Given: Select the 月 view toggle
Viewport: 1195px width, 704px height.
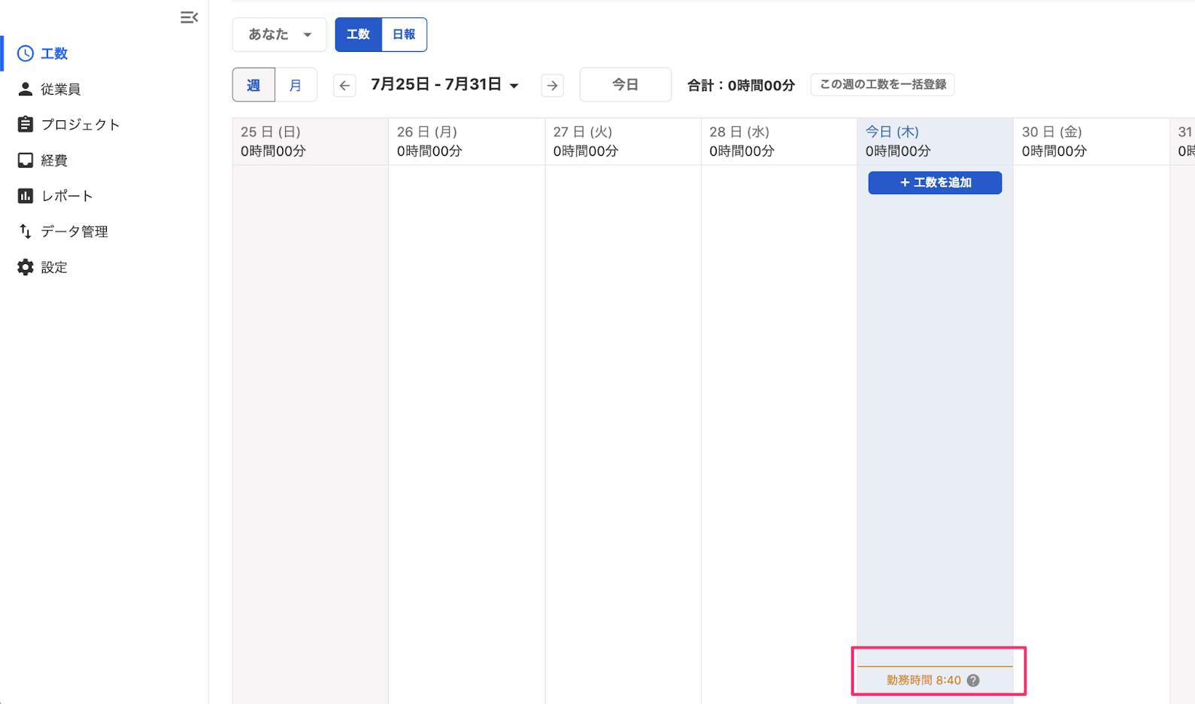Looking at the screenshot, I should pyautogui.click(x=296, y=85).
